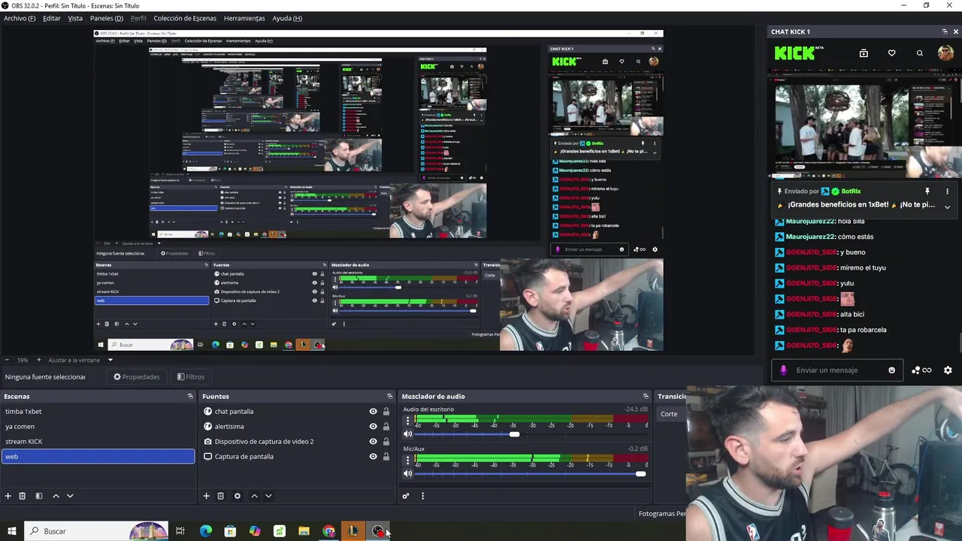Adjust Audio del escritorio volume slider
The height and width of the screenshot is (541, 962).
coord(514,434)
